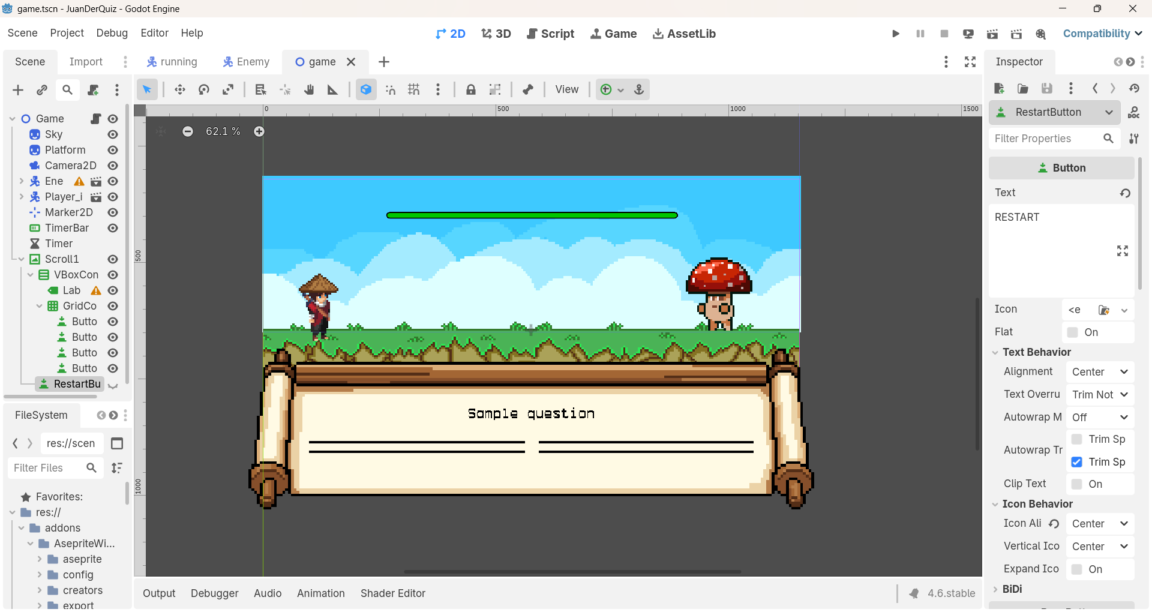Select the Scale Mode tool

point(228,89)
